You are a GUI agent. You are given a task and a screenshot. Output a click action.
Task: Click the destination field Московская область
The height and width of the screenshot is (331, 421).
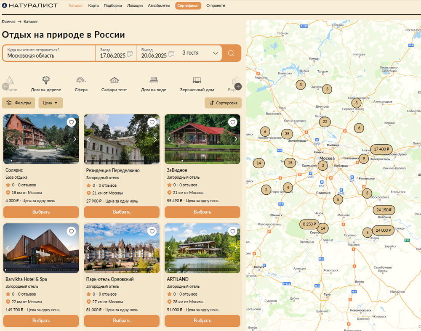pos(49,53)
